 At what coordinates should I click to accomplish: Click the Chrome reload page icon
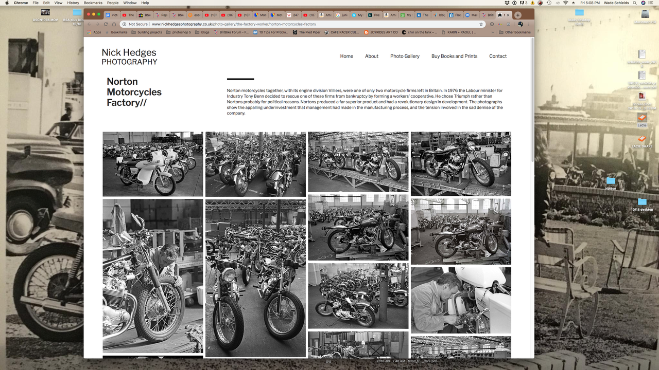107,24
